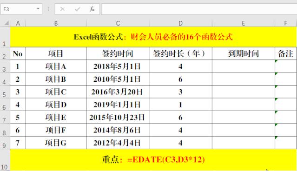Select the 项目E cell
The image size is (297, 171).
tap(56, 118)
